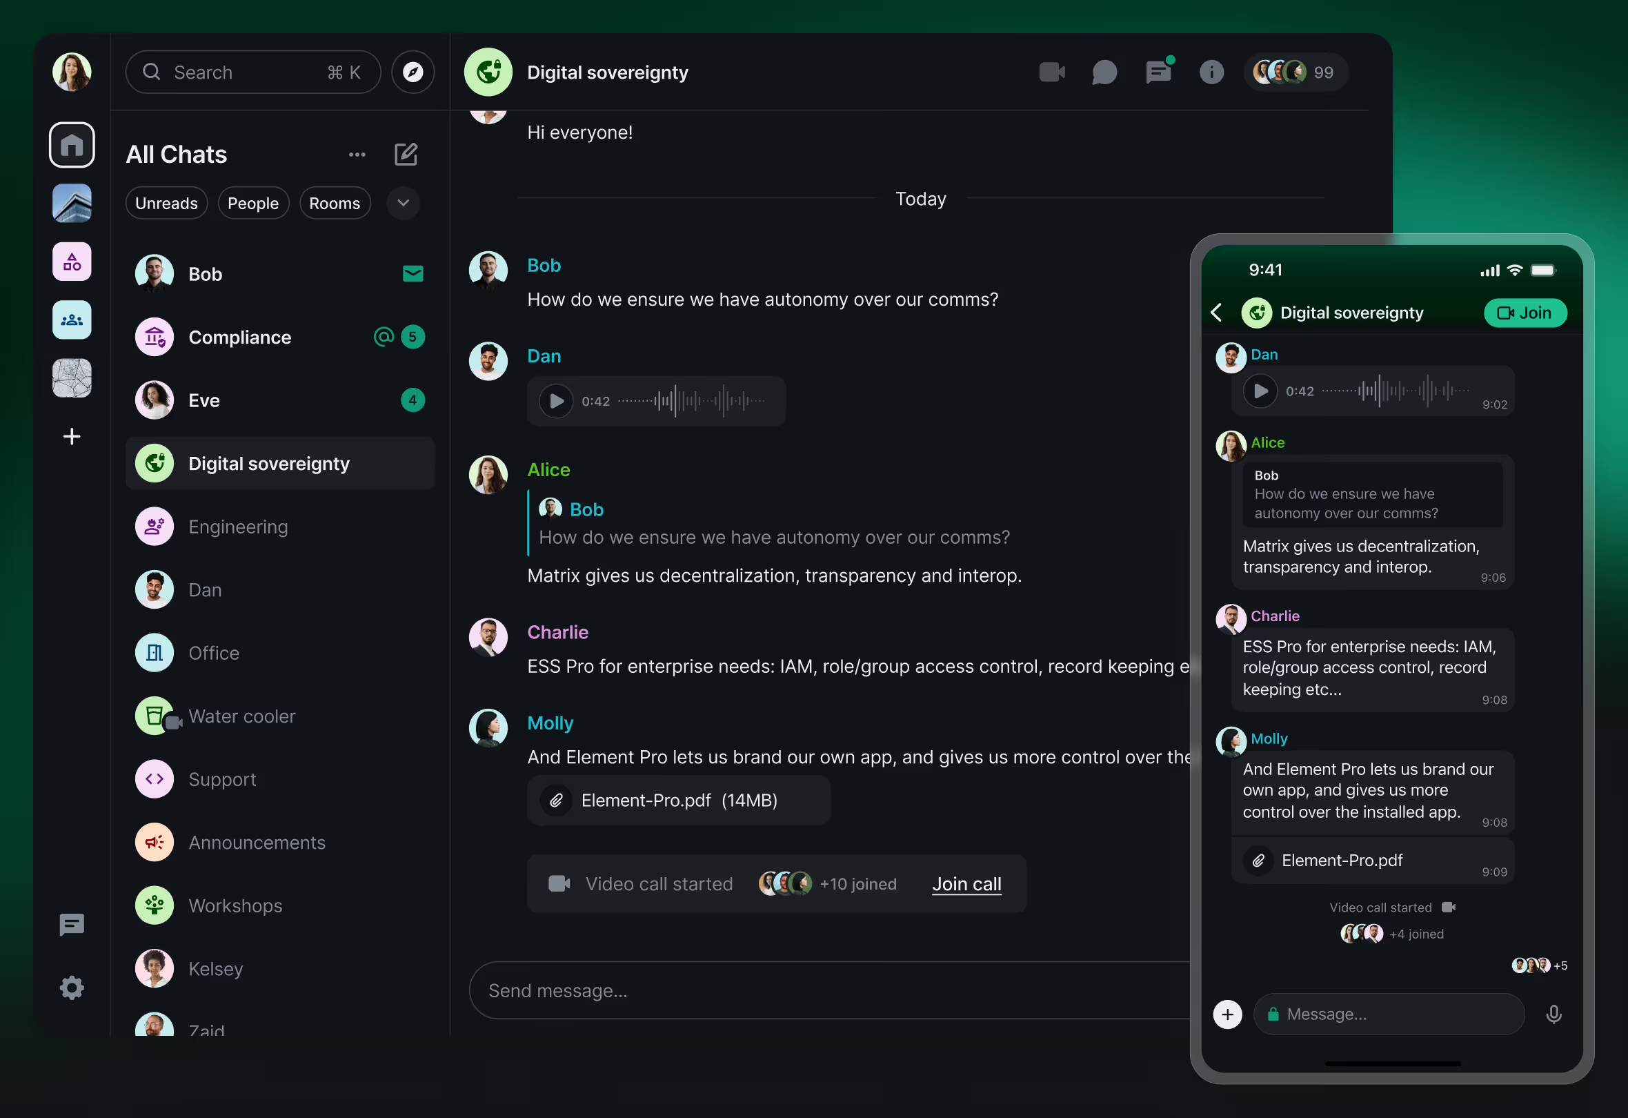The height and width of the screenshot is (1118, 1628).
Task: Expand the chat filters chevron
Action: 404,204
